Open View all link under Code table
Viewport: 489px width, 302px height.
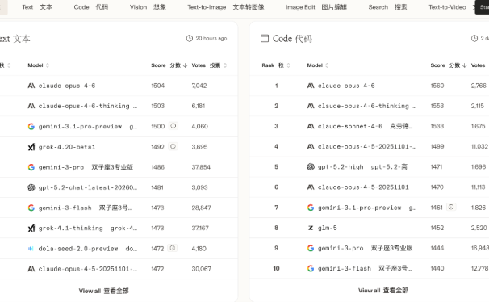click(383, 291)
